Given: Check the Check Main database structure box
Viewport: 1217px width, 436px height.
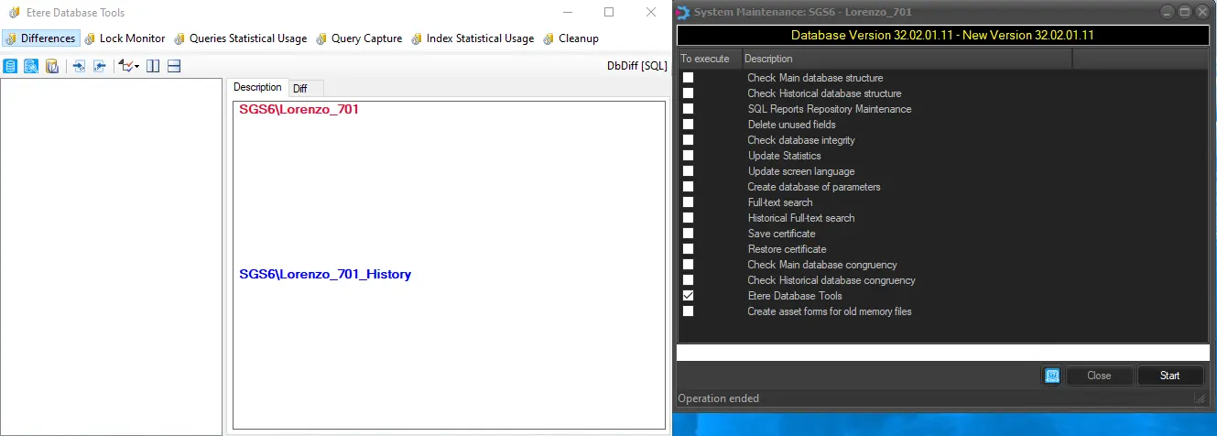Looking at the screenshot, I should 688,78.
